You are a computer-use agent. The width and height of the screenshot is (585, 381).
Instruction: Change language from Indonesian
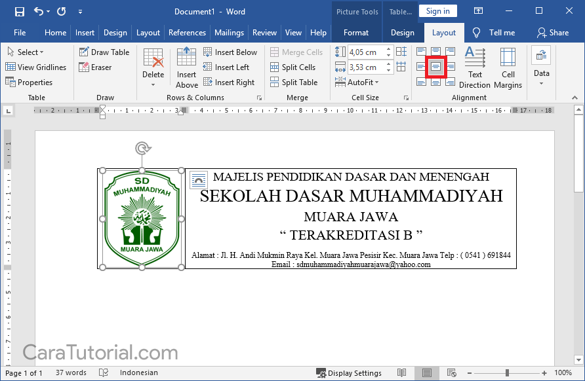tap(139, 372)
